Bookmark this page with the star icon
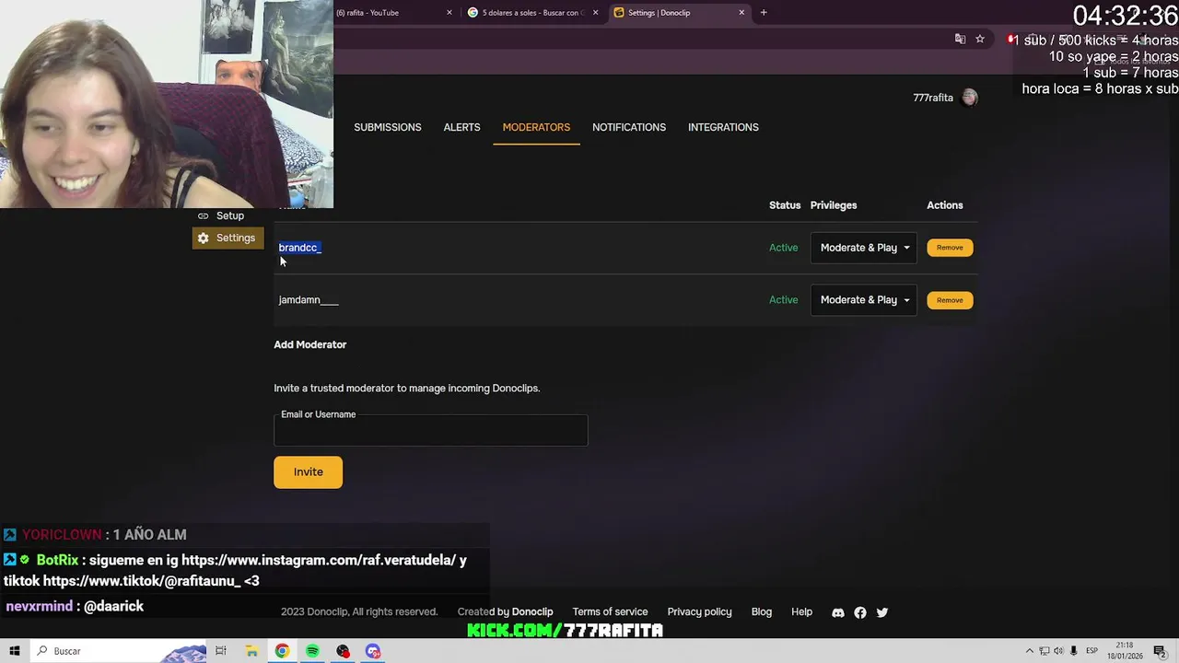Viewport: 1179px width, 663px height. [980, 39]
